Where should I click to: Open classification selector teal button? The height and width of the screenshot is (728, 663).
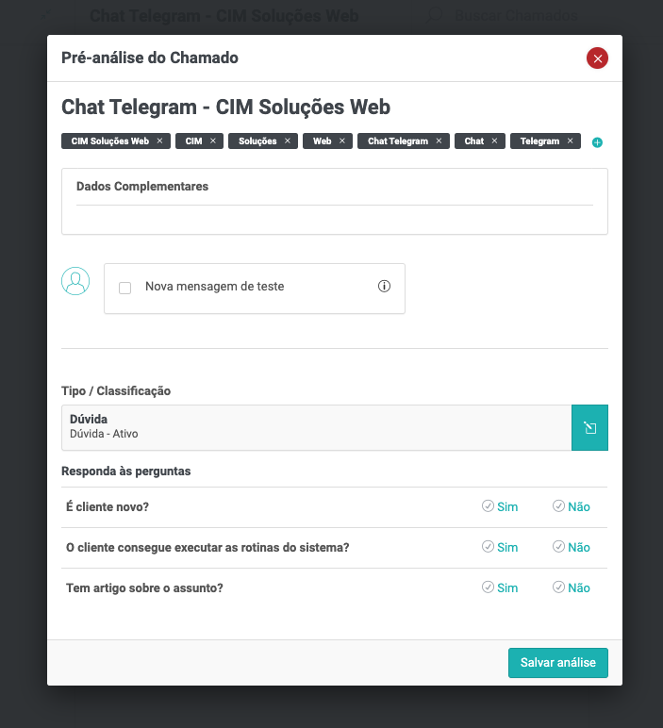589,427
